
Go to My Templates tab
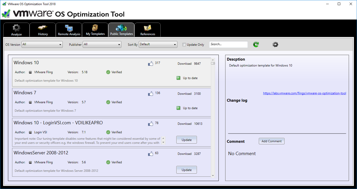pyautogui.click(x=95, y=30)
